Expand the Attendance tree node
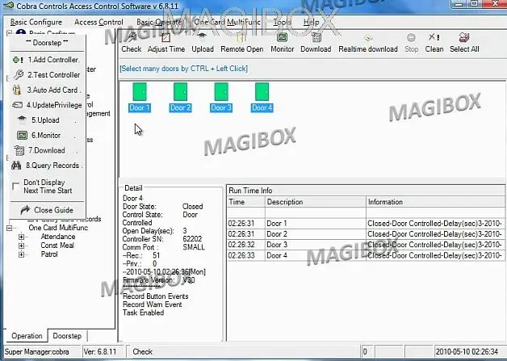This screenshot has width=507, height=361. click(x=21, y=237)
